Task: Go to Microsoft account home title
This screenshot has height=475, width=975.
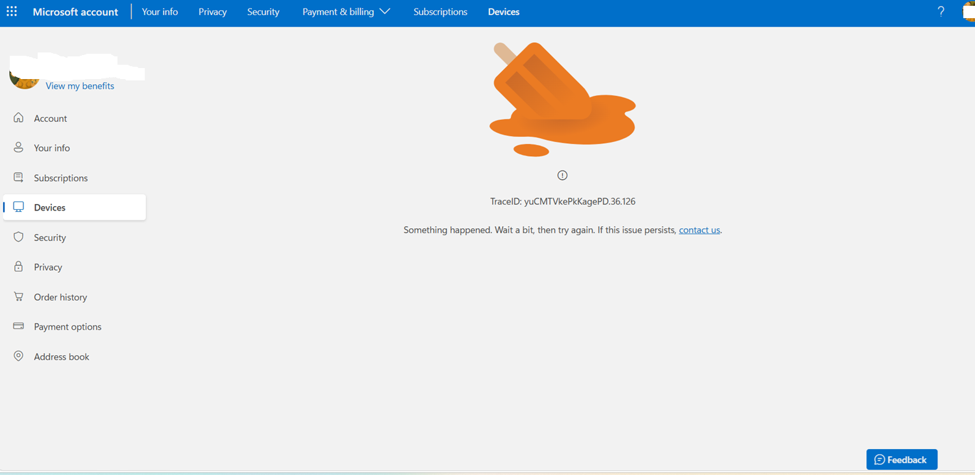Action: click(75, 12)
